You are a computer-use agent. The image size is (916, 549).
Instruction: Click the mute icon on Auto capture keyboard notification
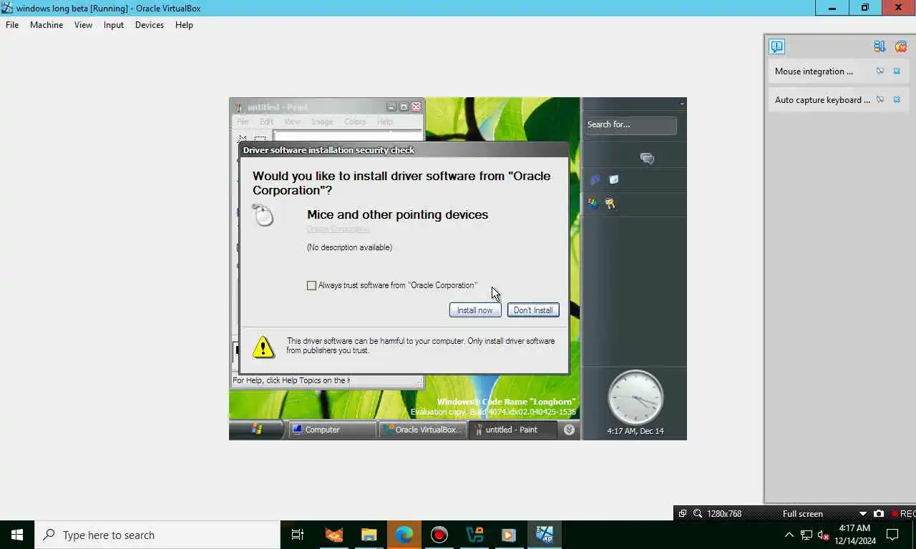pyautogui.click(x=880, y=100)
